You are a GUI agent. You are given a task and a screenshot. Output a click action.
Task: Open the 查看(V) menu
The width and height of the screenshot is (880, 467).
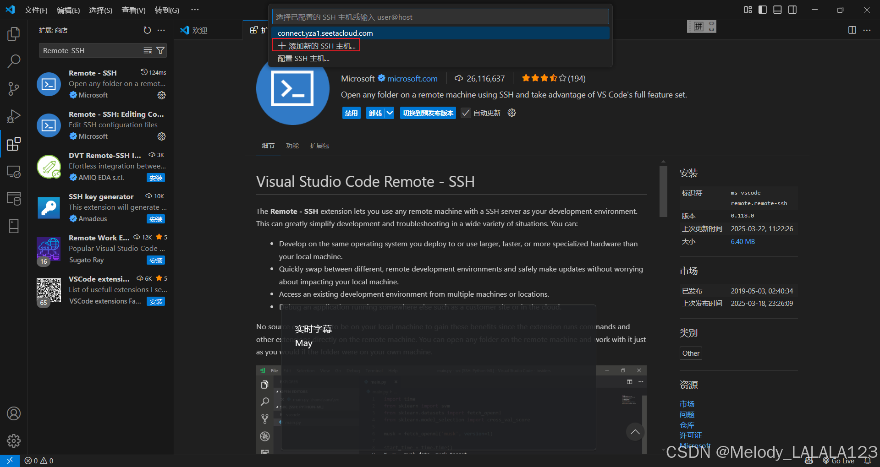point(133,10)
